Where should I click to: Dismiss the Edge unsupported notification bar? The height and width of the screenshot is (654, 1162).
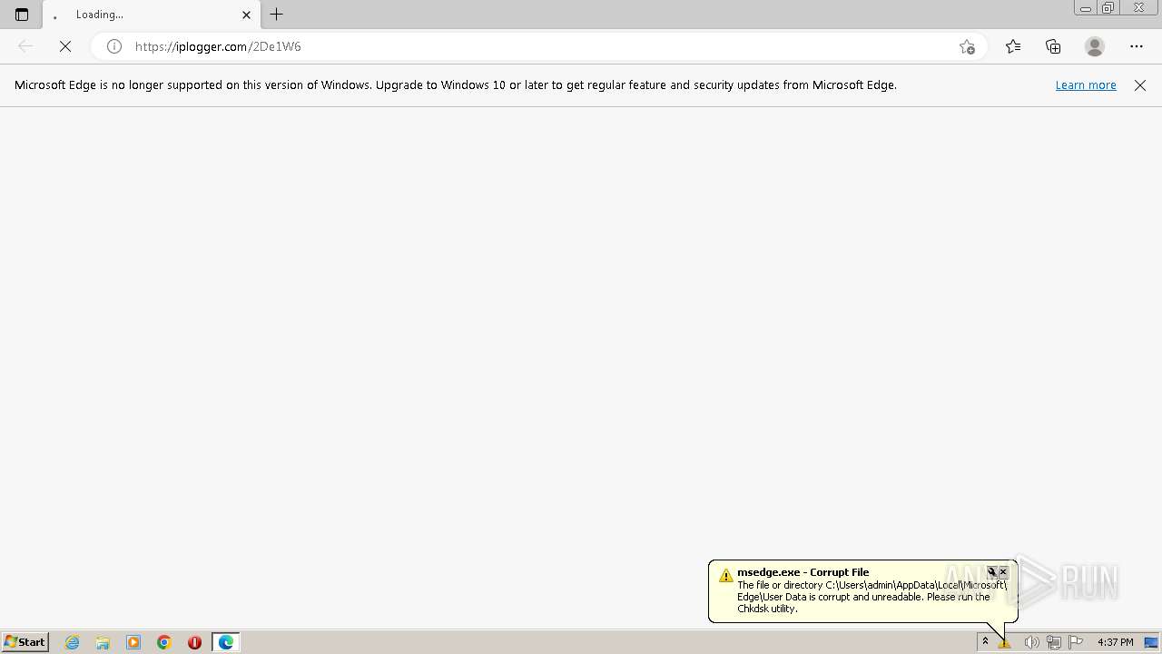click(x=1140, y=85)
